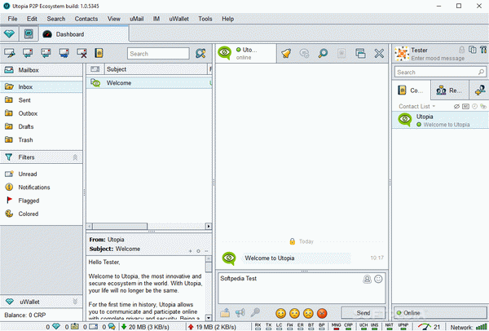The image size is (489, 331).
Task: Open the Sent folder
Action: [x=42, y=100]
